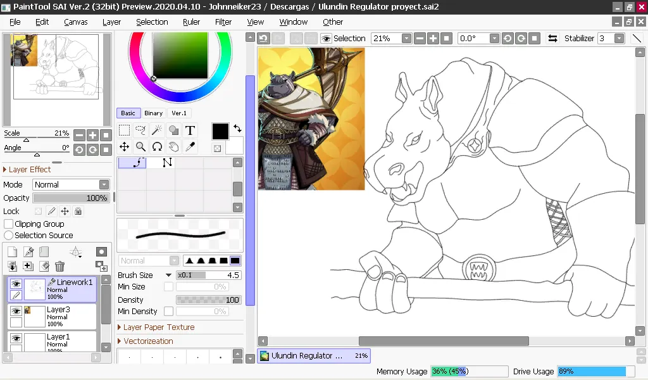Screen dimensions: 648x380
Task: Expand the Vectorization section
Action: [146, 341]
